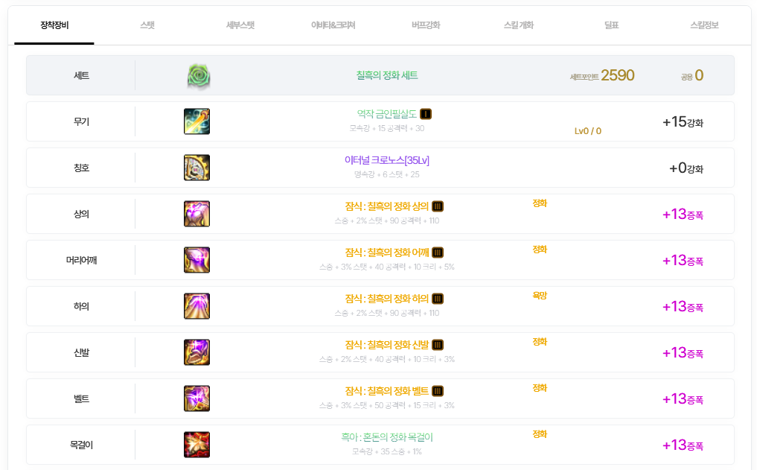The height and width of the screenshot is (470, 757).
Task: Click the 역작 금인필살도 weapon icon
Action: click(197, 121)
